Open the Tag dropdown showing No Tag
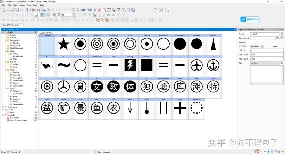The height and width of the screenshot is (154, 285). tap(265, 63)
